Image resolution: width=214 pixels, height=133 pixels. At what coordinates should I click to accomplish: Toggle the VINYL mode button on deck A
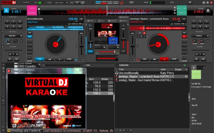point(30,37)
